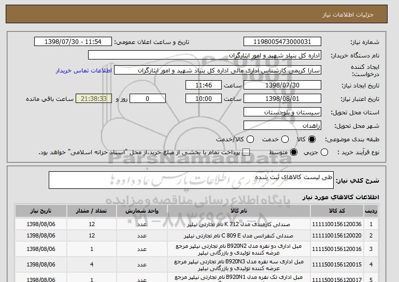Click quantity 4 in the B920N3 row

point(92,264)
